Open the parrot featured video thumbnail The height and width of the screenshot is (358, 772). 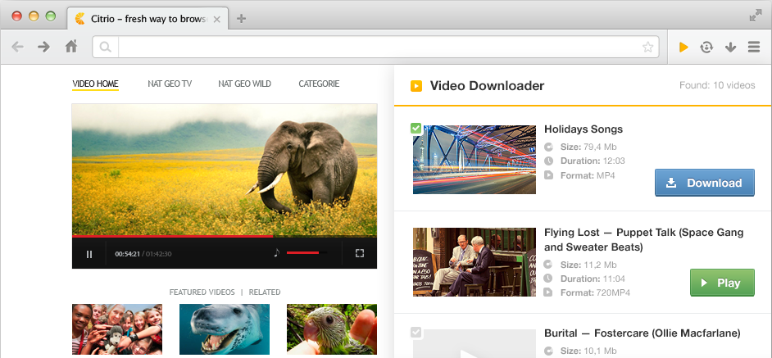pyautogui.click(x=332, y=329)
